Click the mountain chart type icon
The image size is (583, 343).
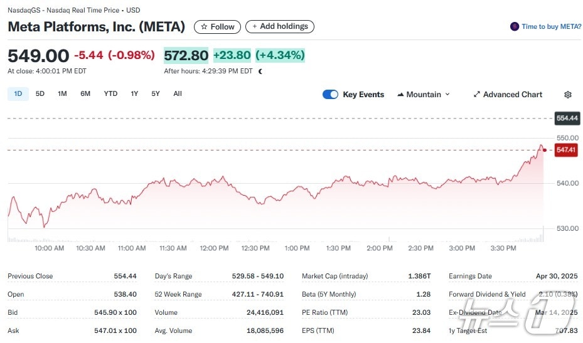pyautogui.click(x=400, y=95)
